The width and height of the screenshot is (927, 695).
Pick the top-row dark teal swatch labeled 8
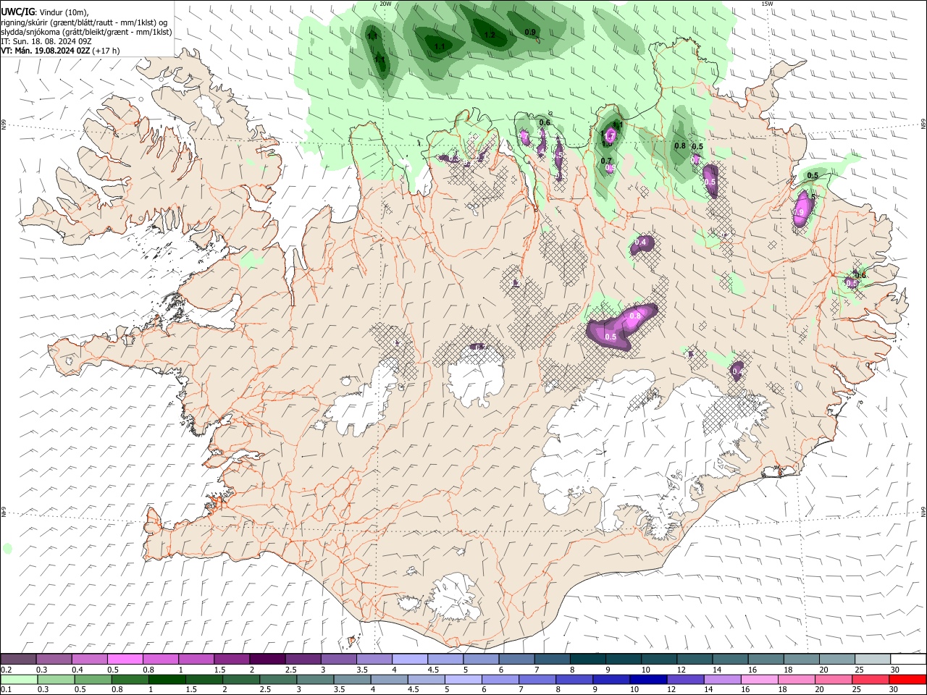pos(587,660)
